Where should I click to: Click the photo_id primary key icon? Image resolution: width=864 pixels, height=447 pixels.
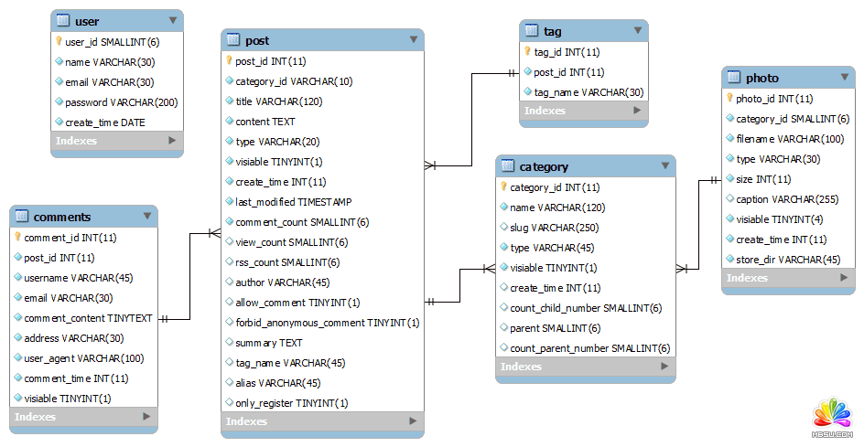pos(730,99)
